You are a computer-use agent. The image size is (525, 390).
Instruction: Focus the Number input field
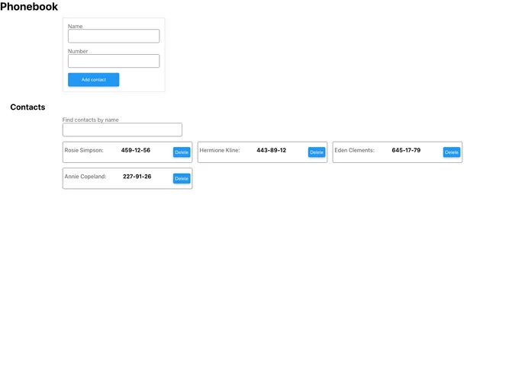(113, 61)
